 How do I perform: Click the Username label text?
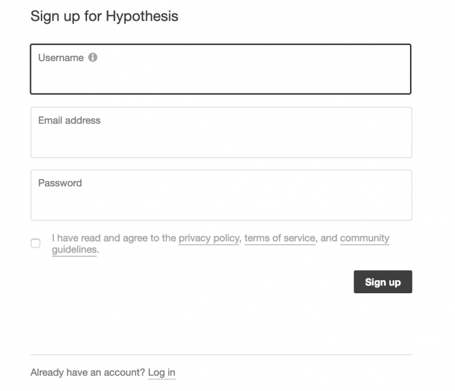tap(61, 57)
